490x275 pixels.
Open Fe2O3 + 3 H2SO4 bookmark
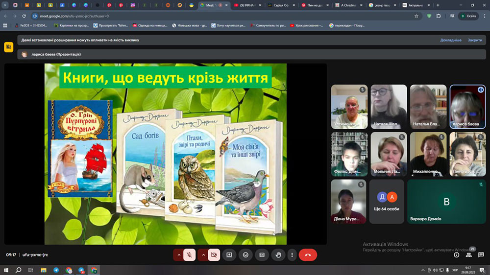point(31,25)
